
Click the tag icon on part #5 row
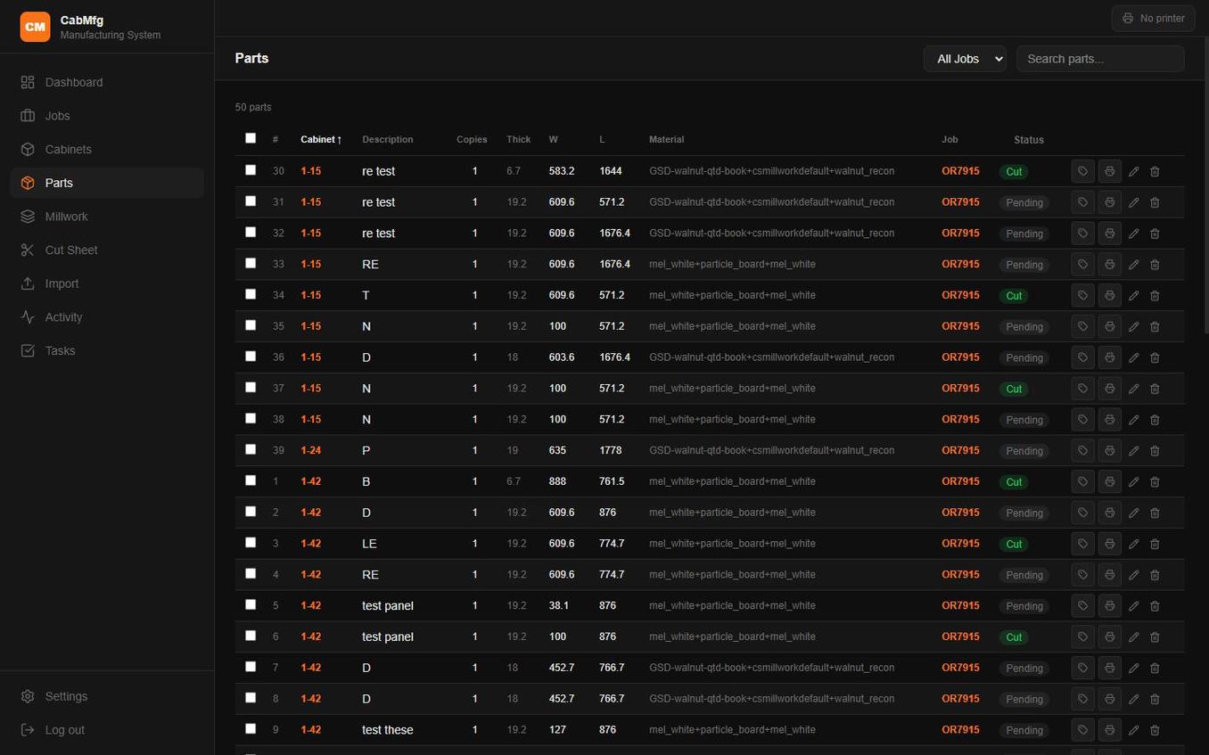(x=1082, y=606)
